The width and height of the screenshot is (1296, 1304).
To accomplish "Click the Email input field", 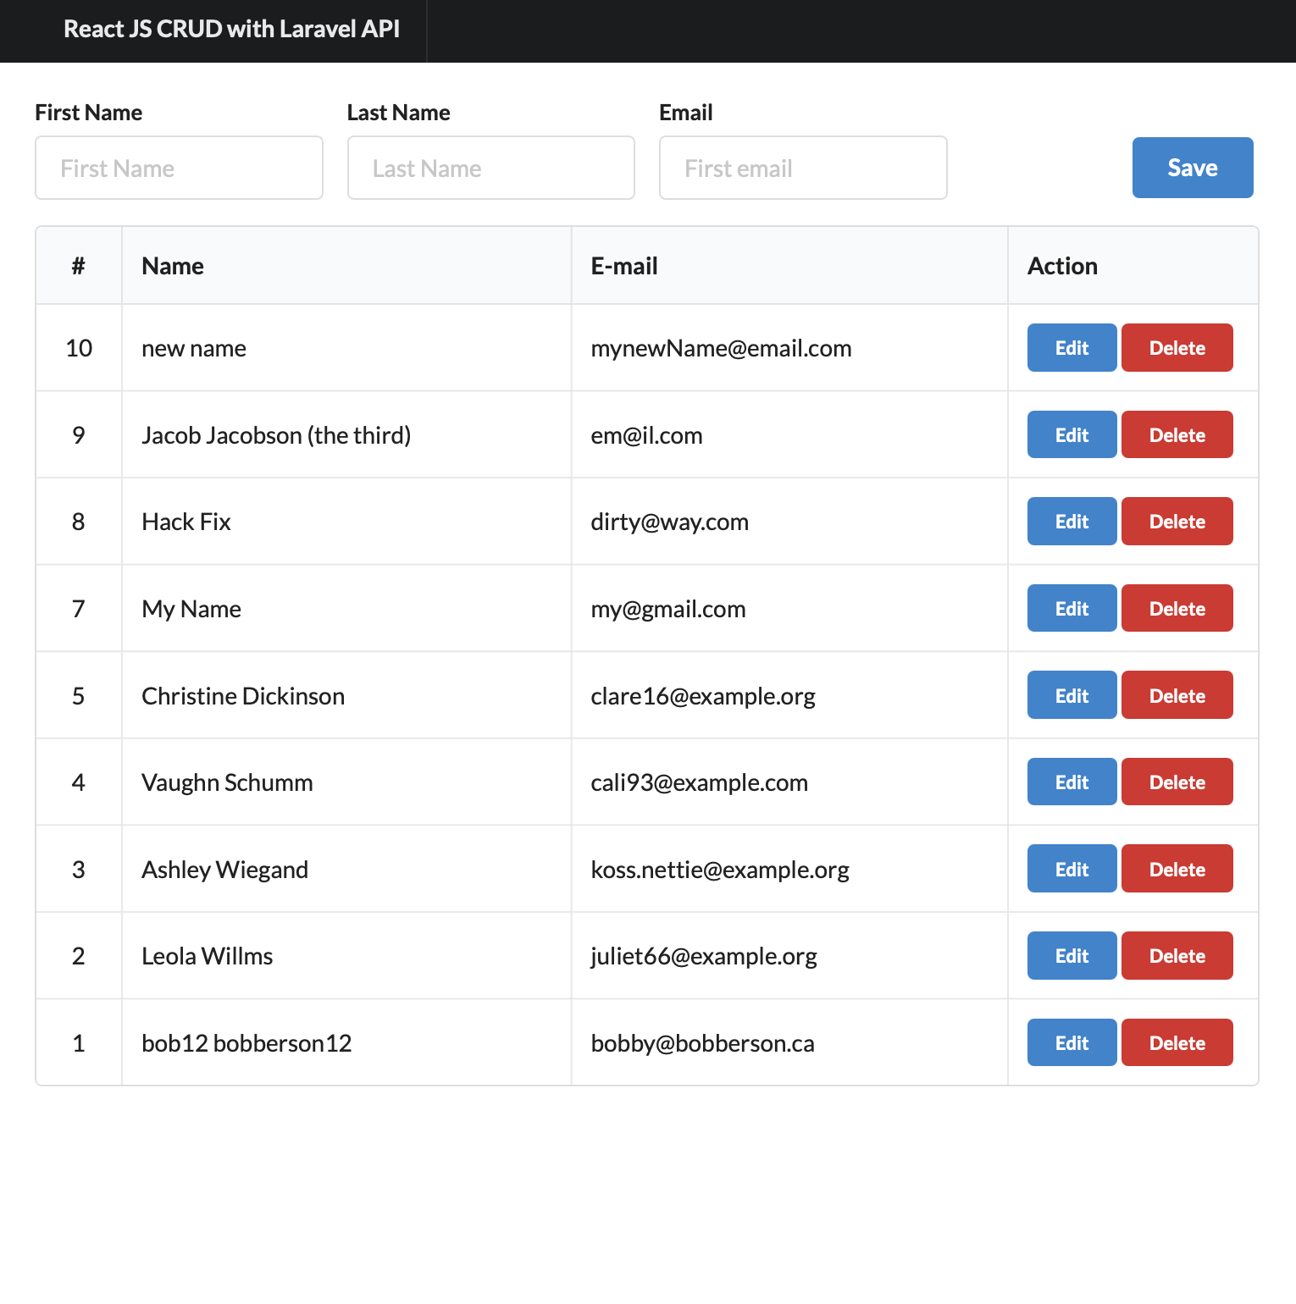I will [802, 168].
